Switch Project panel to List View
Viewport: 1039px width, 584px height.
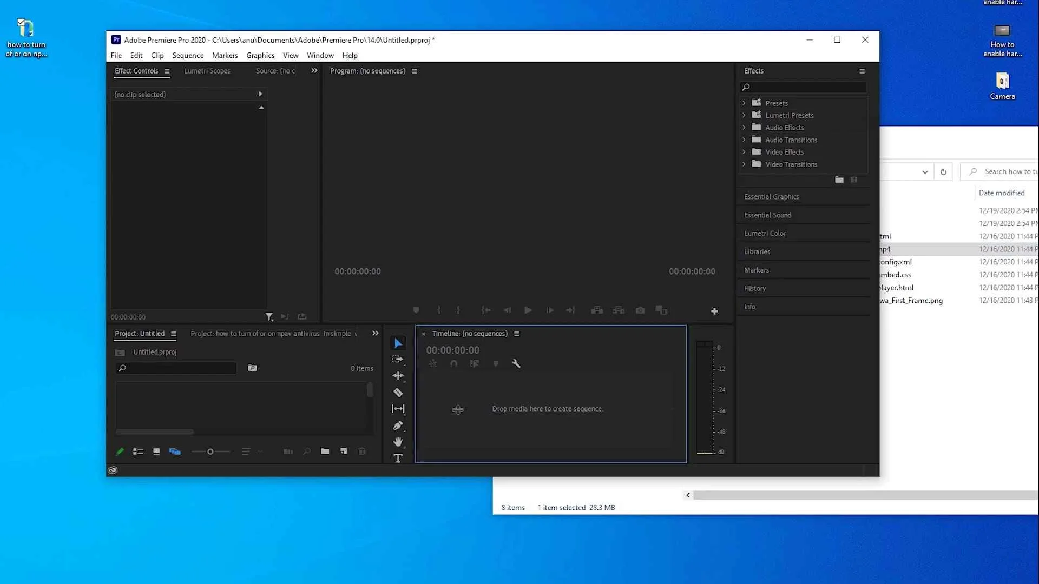[x=138, y=452]
